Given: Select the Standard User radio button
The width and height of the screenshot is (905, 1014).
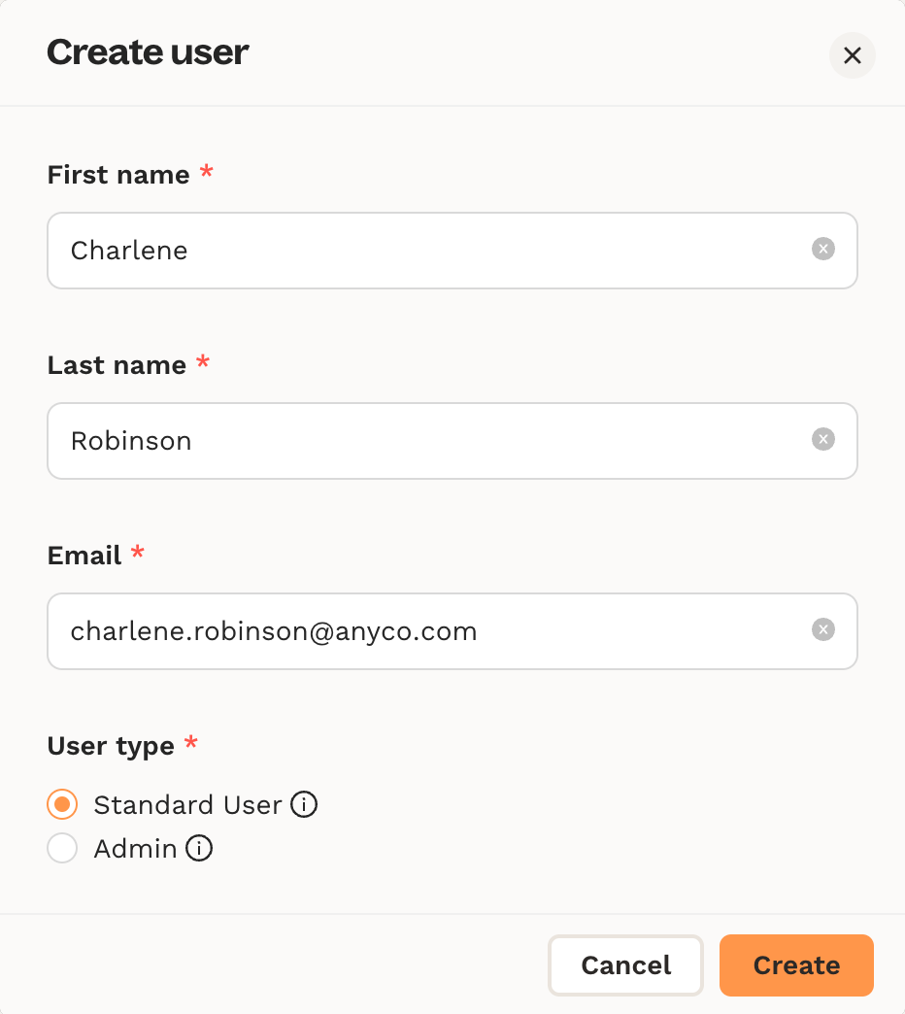Looking at the screenshot, I should (x=62, y=805).
